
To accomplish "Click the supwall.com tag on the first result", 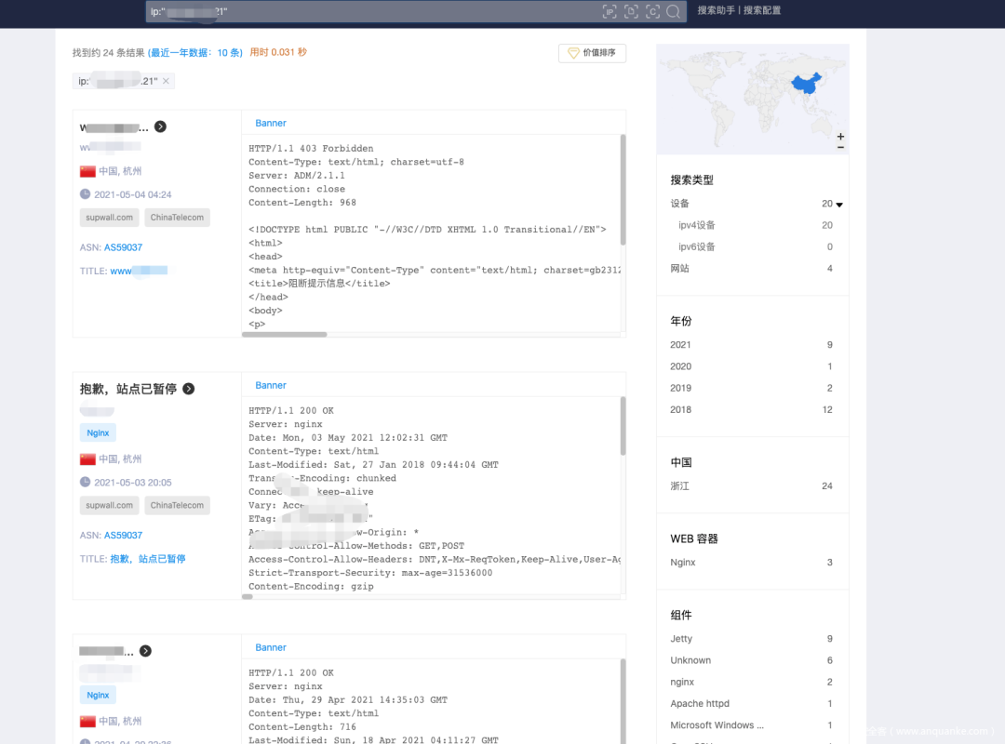I will [x=109, y=217].
